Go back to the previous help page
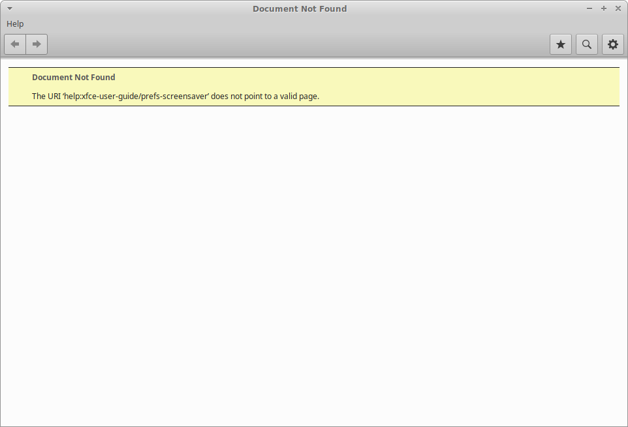Image resolution: width=628 pixels, height=427 pixels. 15,44
